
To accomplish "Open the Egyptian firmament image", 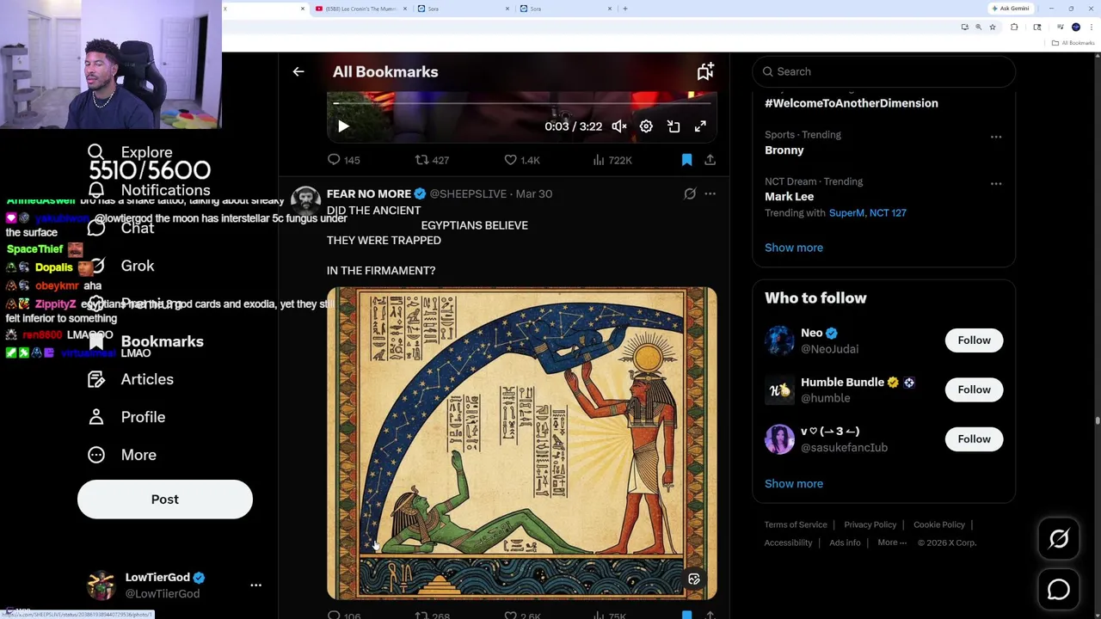I will (x=521, y=443).
